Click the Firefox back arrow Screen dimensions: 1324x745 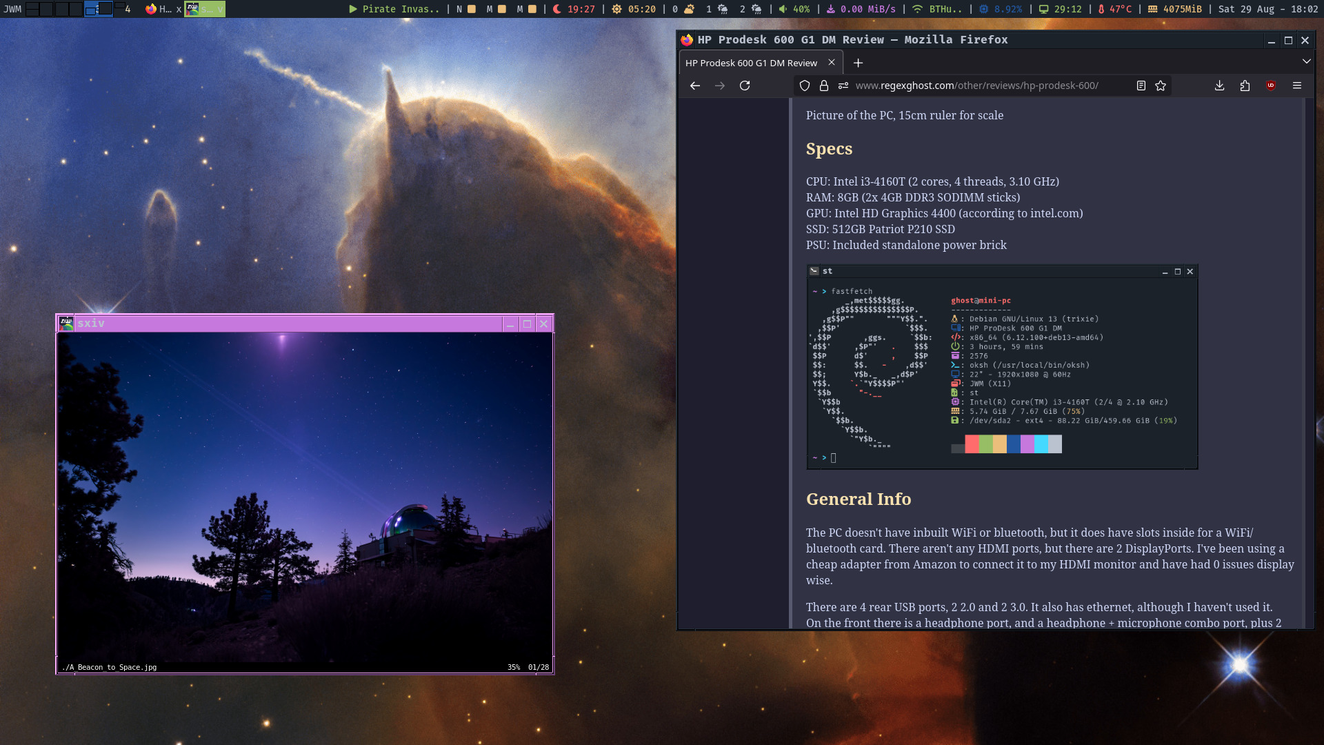click(x=695, y=86)
